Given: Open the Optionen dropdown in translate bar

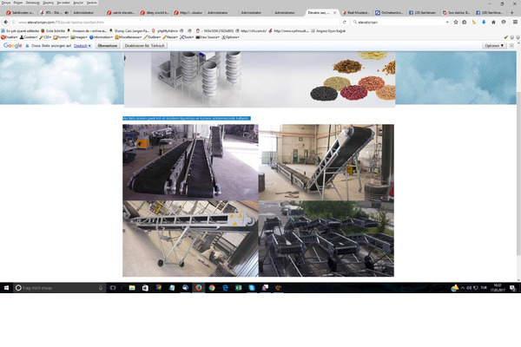Looking at the screenshot, I should 494,45.
